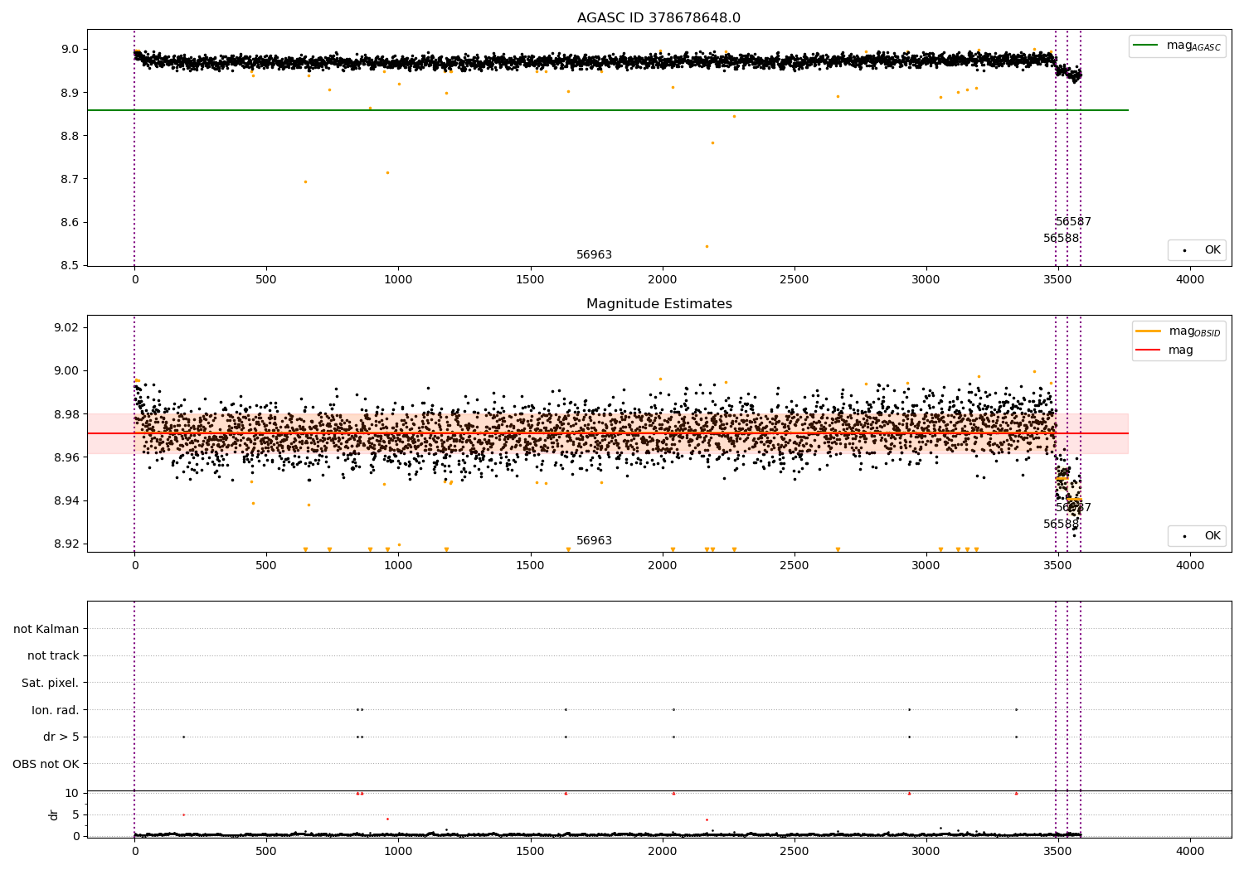Click the "Magnitude Estimates" panel title
The image size is (1244, 870).
(658, 304)
